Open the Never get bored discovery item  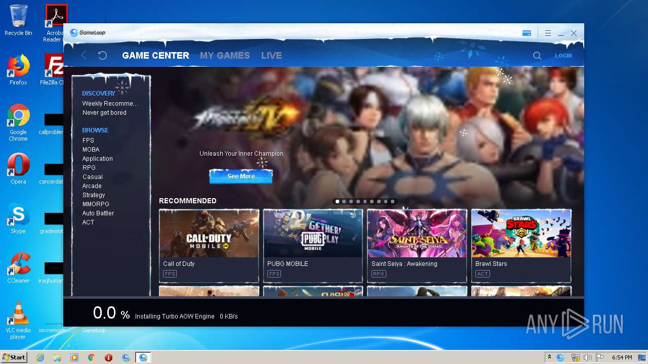point(104,113)
